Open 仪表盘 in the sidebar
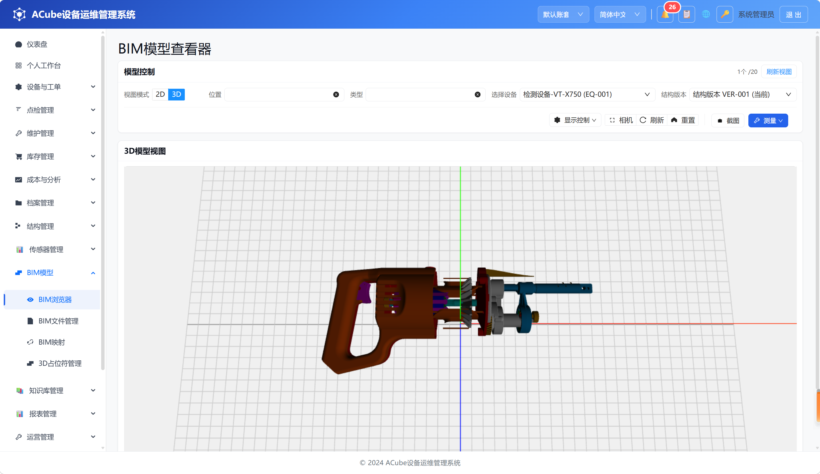Viewport: 820px width, 474px height. (52, 44)
